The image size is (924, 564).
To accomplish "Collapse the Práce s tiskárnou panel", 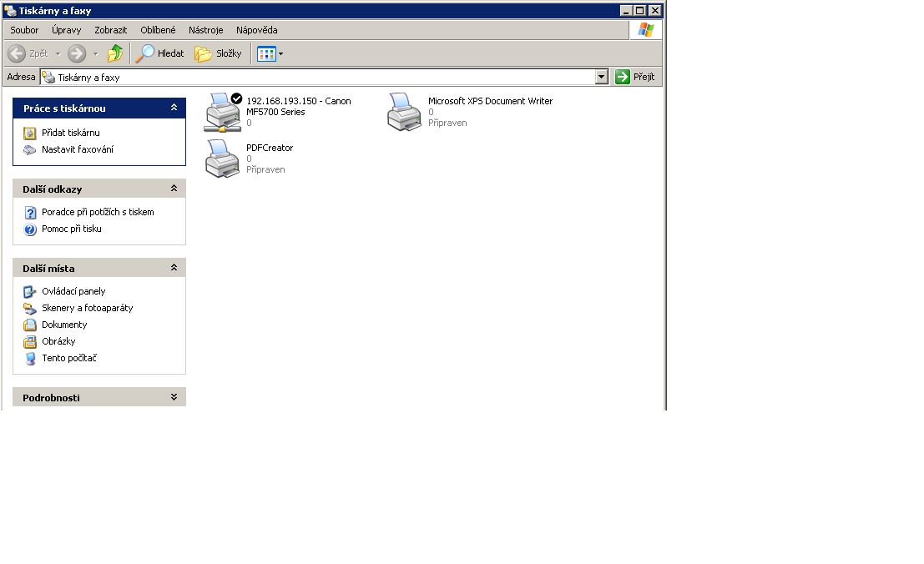I will pos(174,107).
